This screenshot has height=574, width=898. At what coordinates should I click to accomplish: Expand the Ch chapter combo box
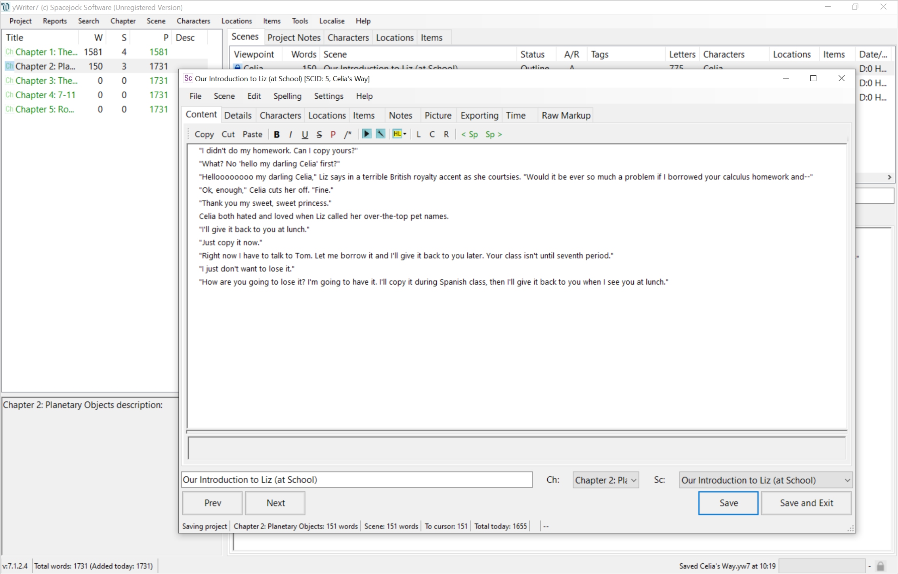pos(634,480)
